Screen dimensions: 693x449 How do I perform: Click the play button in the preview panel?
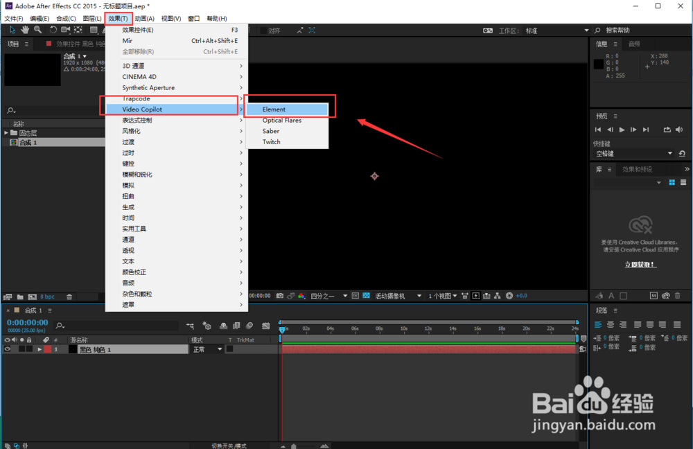pos(622,130)
